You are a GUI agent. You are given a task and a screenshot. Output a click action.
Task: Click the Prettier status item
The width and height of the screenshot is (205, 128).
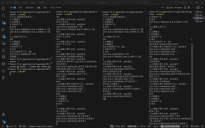click(195, 126)
